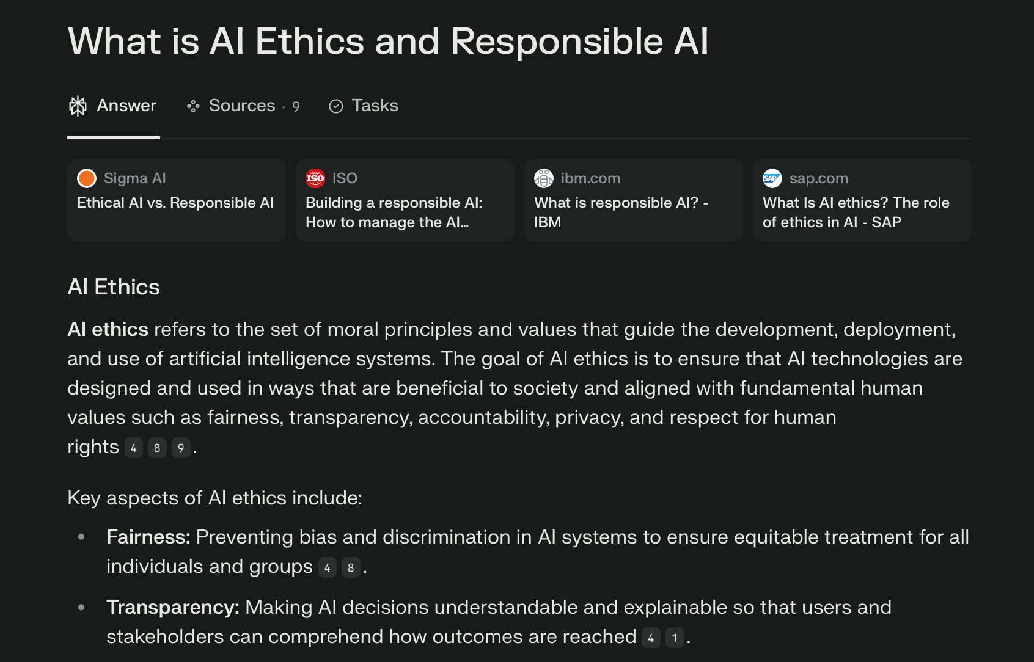
Task: Click the Perplexity Answer tab icon
Action: click(78, 106)
